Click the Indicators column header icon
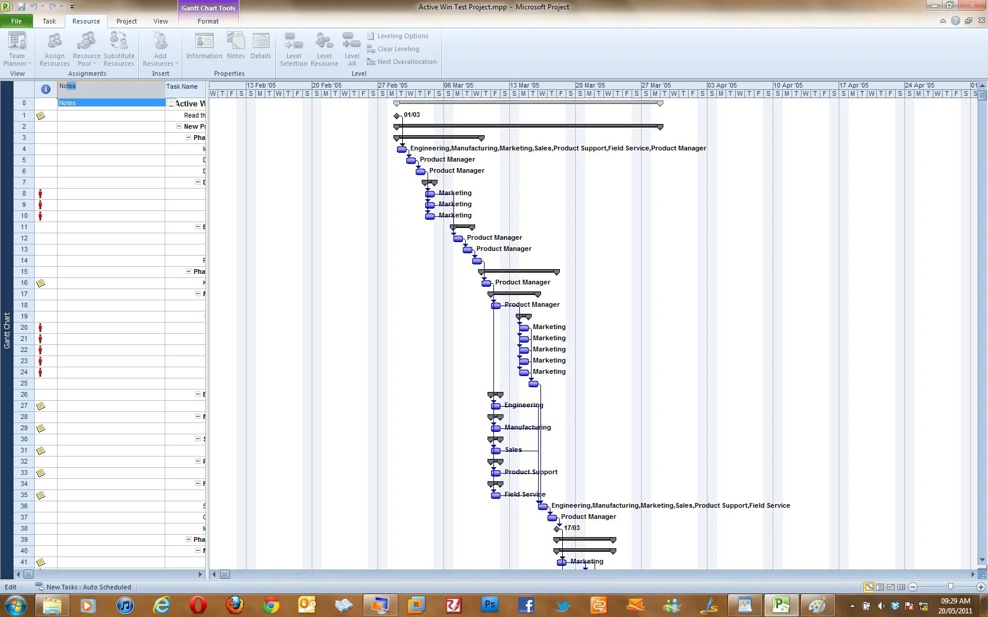Screen dimensions: 988x617 pyautogui.click(x=45, y=89)
